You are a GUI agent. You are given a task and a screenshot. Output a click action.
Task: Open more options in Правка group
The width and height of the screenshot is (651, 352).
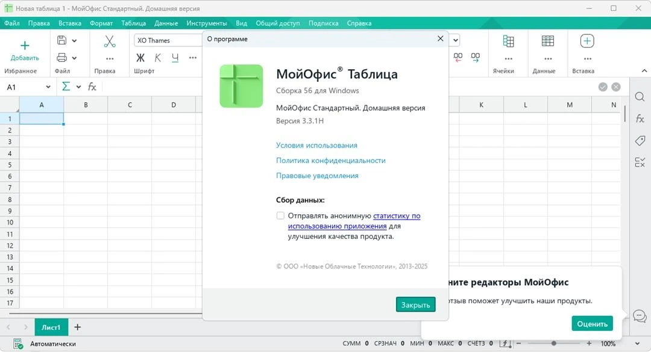click(x=110, y=58)
